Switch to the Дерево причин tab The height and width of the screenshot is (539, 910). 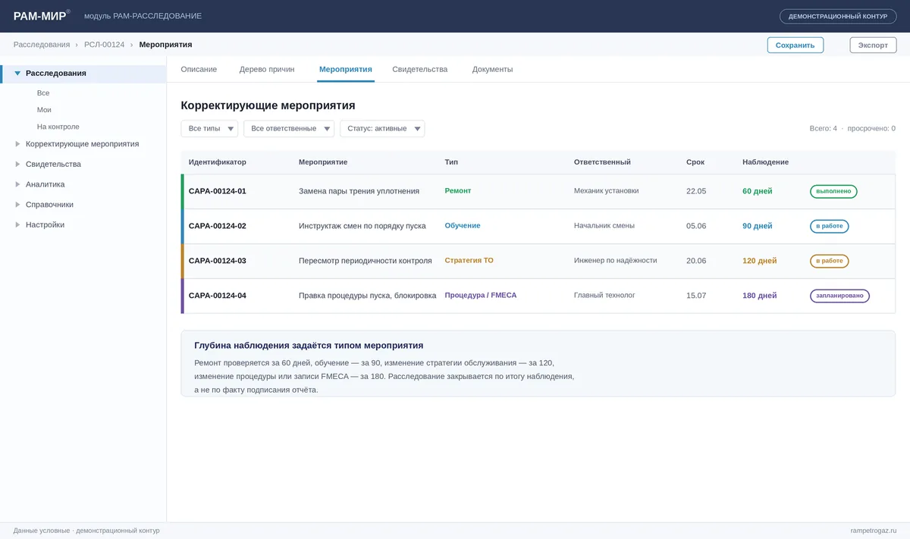point(267,69)
